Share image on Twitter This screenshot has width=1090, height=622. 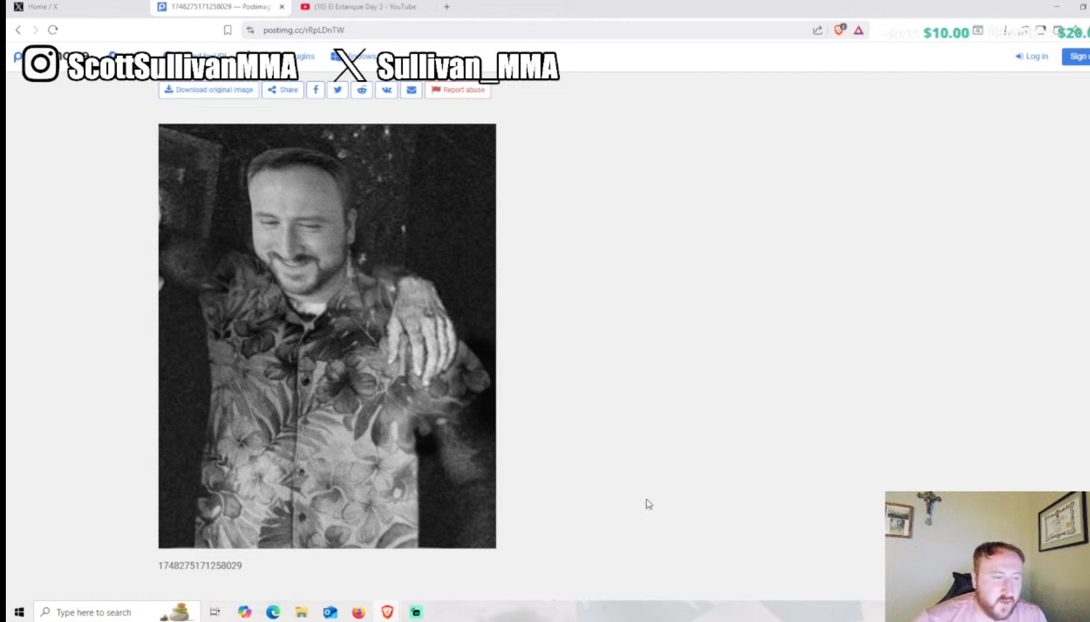[337, 90]
